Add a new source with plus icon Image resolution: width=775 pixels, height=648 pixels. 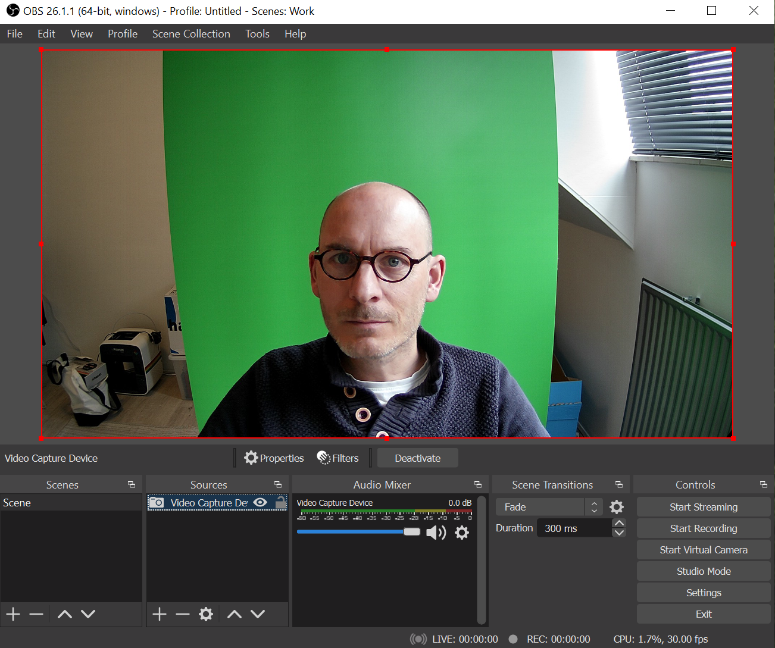click(160, 614)
